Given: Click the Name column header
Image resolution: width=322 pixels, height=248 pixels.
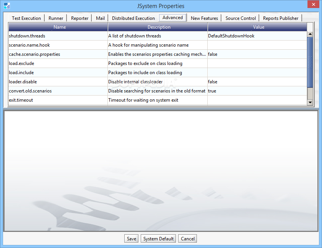Looking at the screenshot, I should 58,27.
